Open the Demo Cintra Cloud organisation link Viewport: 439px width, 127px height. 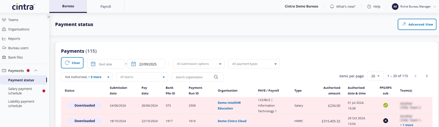(x=232, y=121)
